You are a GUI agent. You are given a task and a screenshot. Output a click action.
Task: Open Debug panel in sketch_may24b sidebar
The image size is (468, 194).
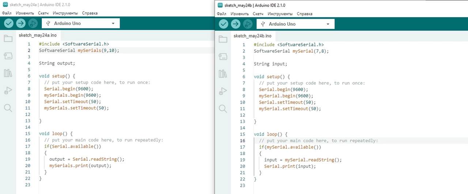[223, 91]
